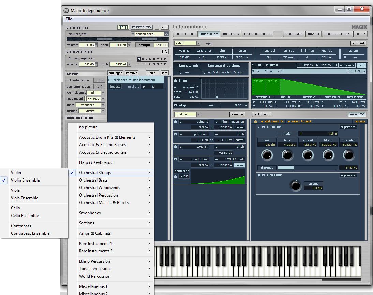
Task: Click the search here field
Action: click(x=150, y=34)
